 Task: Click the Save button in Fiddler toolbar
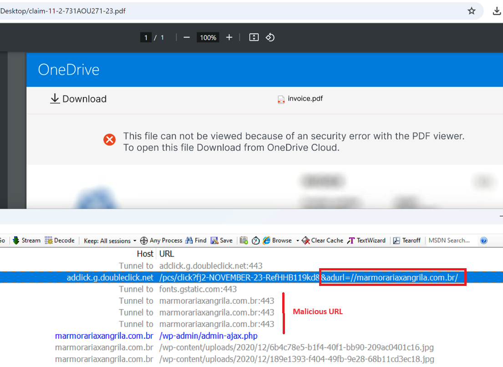pos(222,240)
